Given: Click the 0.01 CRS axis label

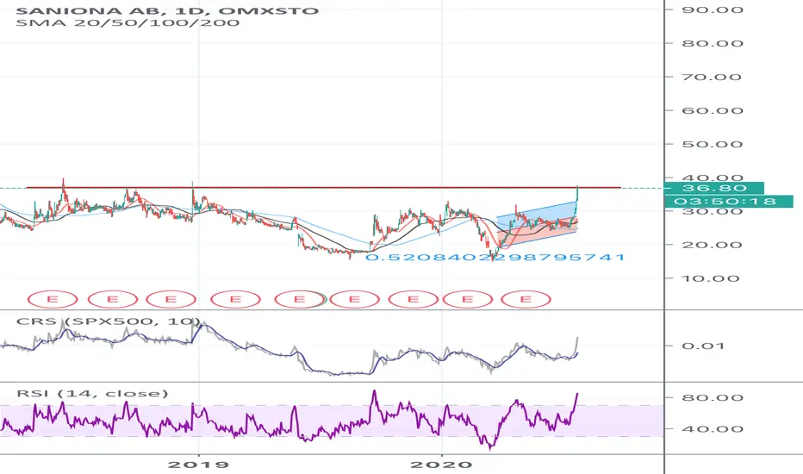Looking at the screenshot, I should coord(703,346).
